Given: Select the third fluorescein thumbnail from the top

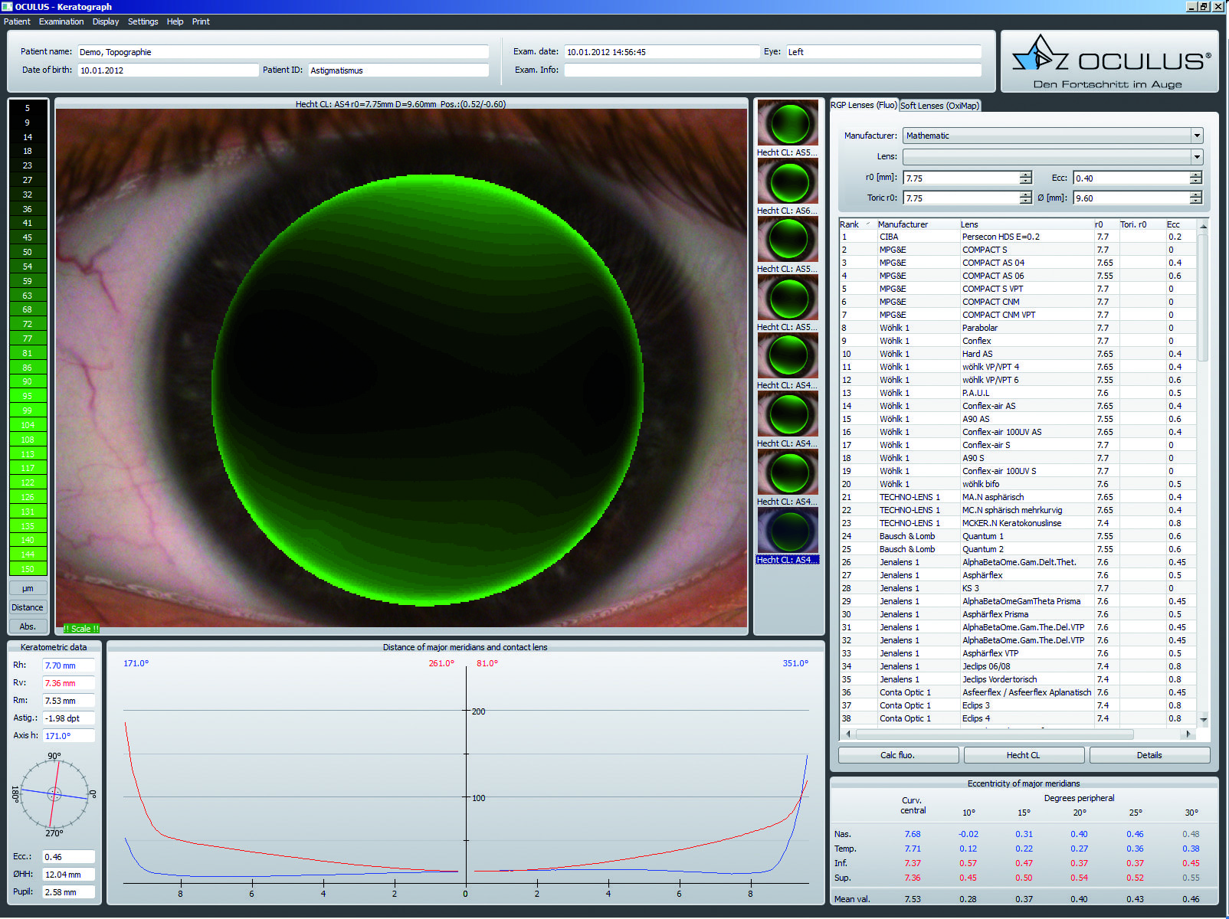Looking at the screenshot, I should tap(788, 239).
